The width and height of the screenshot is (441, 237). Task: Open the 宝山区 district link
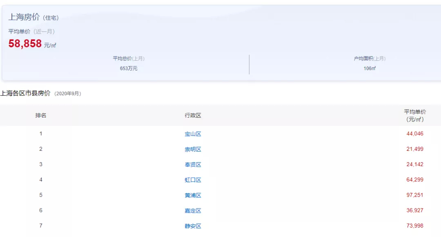pyautogui.click(x=193, y=134)
